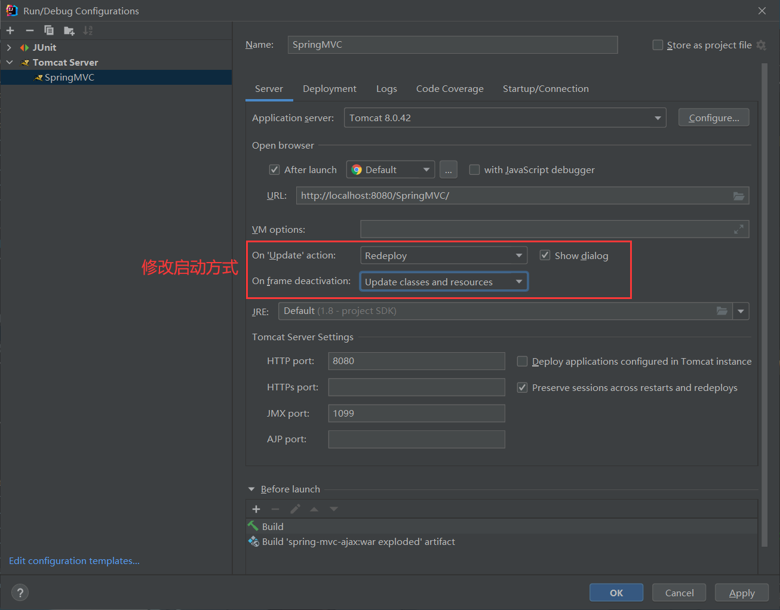
Task: Click the JRE browse folder icon
Action: pos(722,311)
